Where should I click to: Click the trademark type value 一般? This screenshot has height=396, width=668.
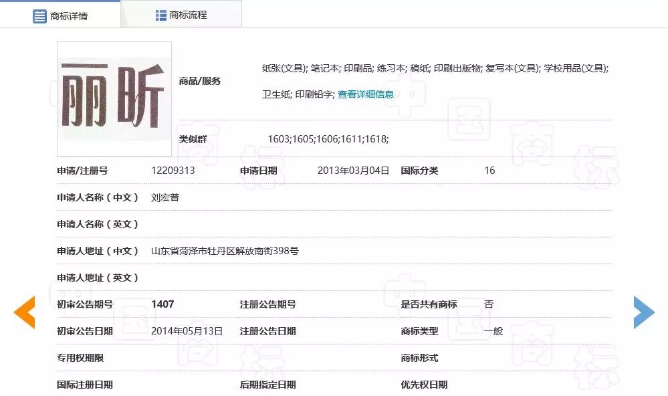coord(493,331)
